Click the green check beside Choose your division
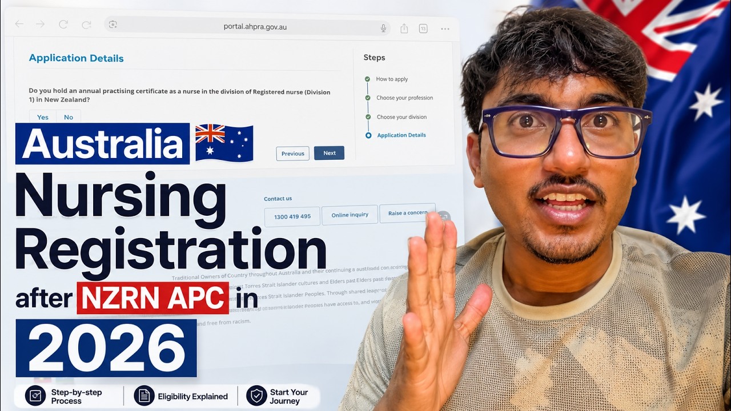 pyautogui.click(x=368, y=117)
